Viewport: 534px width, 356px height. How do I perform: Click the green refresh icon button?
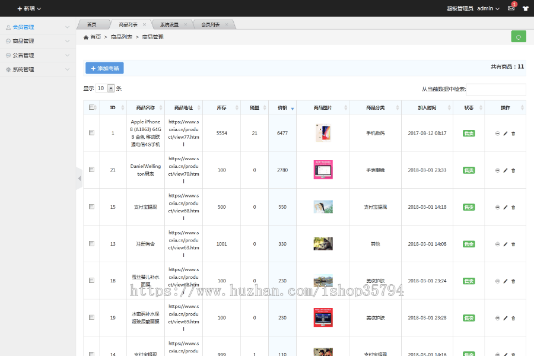click(x=518, y=37)
